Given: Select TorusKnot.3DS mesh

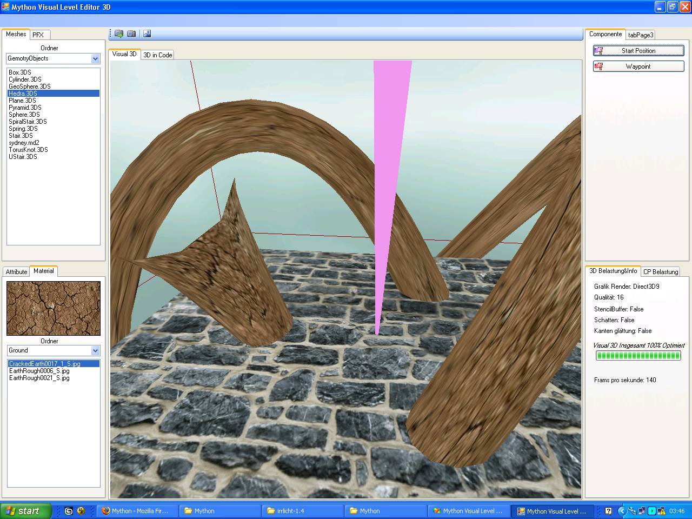Looking at the screenshot, I should click(53, 150).
